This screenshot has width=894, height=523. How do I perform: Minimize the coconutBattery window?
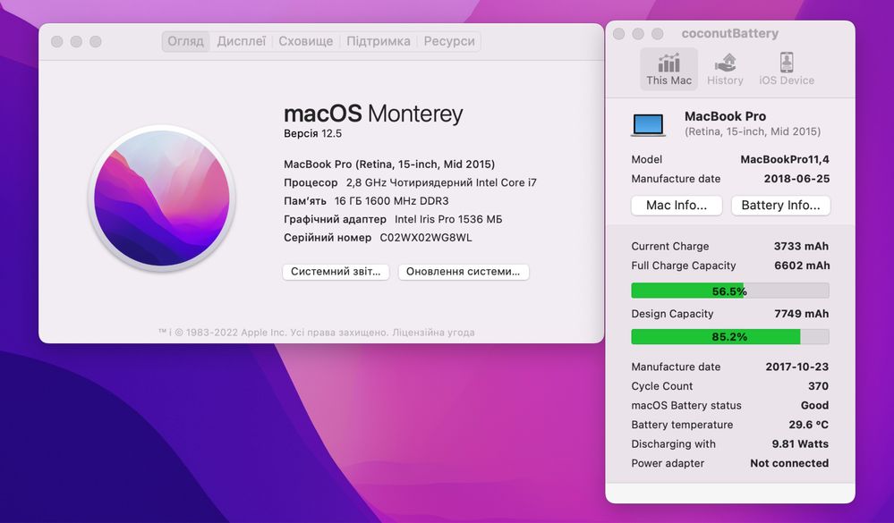click(x=638, y=34)
